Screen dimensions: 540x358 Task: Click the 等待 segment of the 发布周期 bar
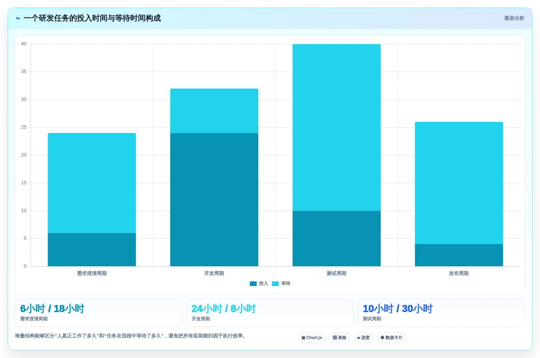(x=459, y=183)
